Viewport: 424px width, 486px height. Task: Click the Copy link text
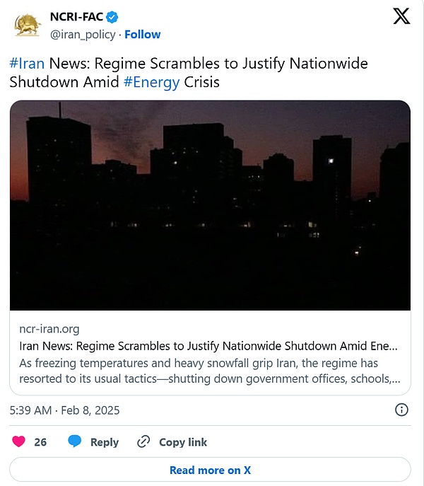tap(183, 441)
